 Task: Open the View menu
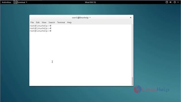point(44,22)
